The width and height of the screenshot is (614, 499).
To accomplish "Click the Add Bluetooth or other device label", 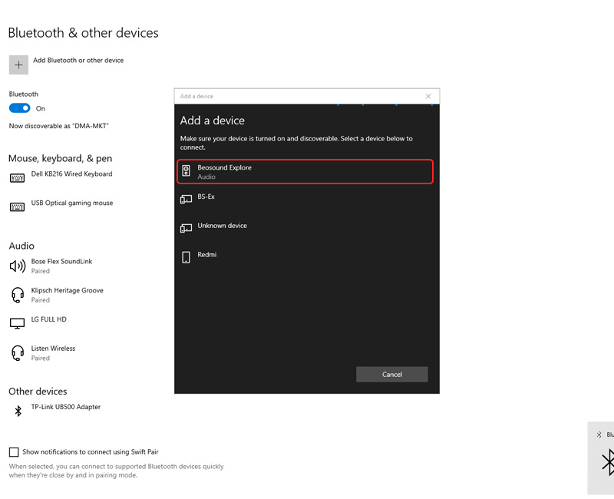I will [78, 60].
